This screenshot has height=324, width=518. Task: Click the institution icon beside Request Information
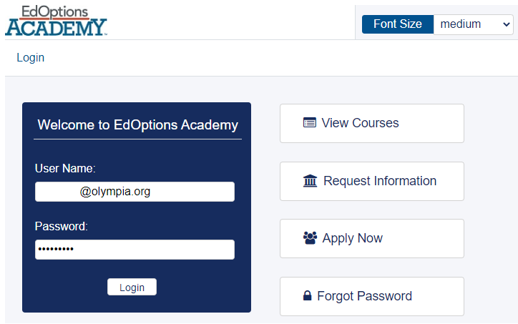[x=310, y=181]
